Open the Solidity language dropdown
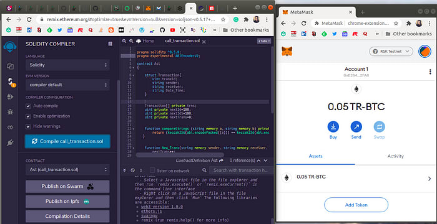 [x=67, y=65]
